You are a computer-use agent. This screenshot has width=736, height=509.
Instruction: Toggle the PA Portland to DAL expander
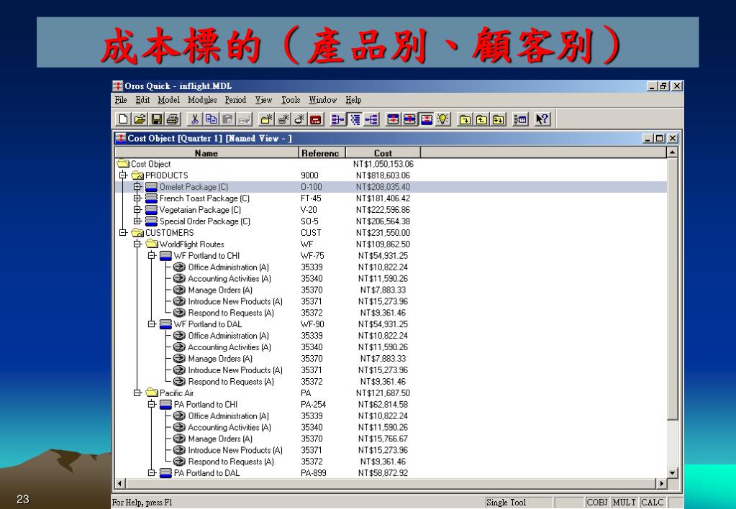point(152,472)
